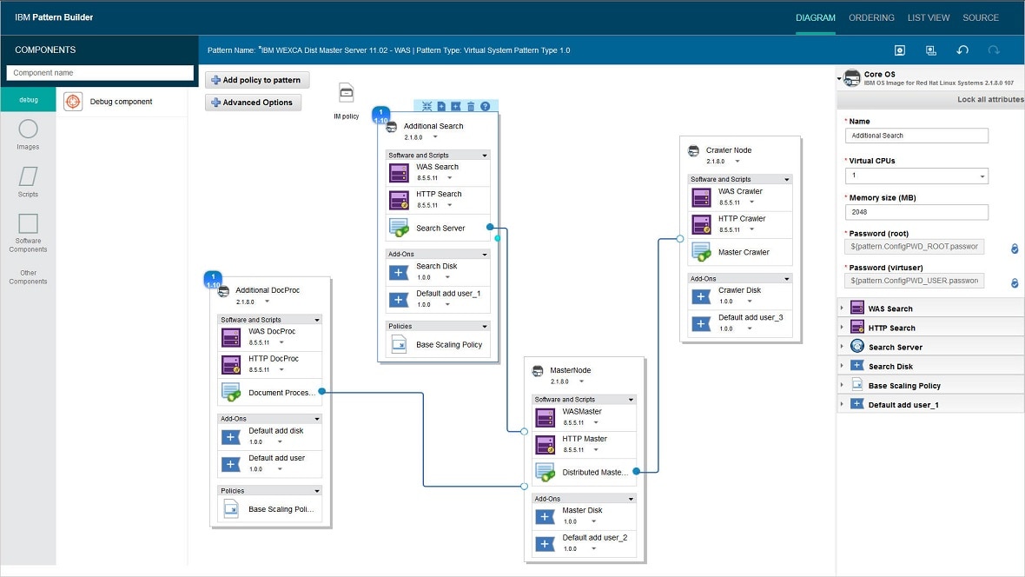Click the save-as disk icon in header

(x=931, y=50)
